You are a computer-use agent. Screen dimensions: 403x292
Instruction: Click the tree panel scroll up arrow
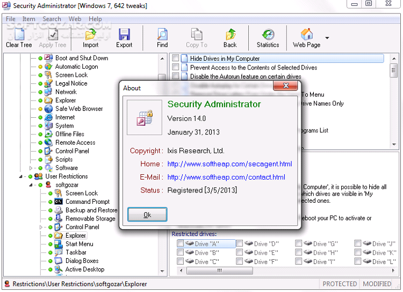pos(162,59)
